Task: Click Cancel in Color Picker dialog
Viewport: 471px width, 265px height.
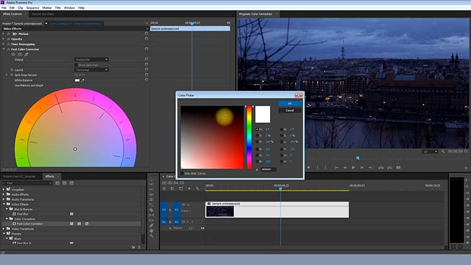Action: click(290, 111)
